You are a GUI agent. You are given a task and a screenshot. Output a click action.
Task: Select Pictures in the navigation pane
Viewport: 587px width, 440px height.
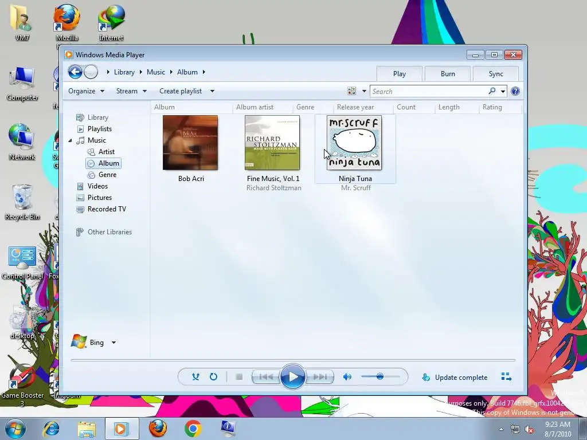coord(100,198)
